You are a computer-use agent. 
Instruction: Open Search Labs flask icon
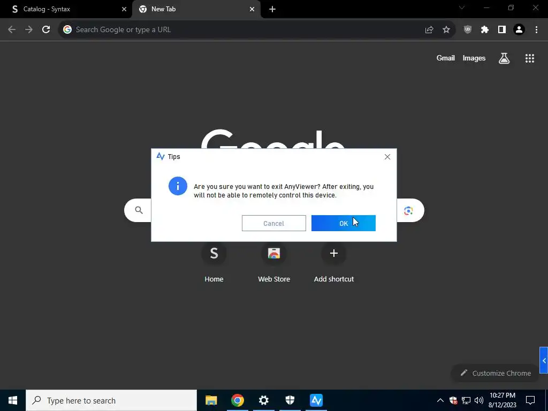(504, 58)
